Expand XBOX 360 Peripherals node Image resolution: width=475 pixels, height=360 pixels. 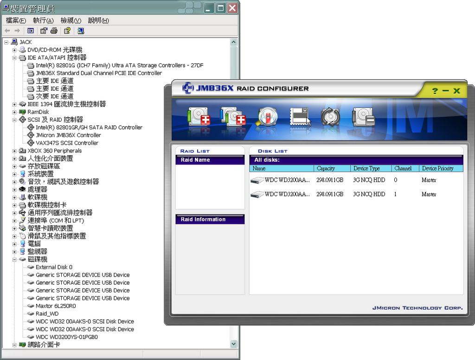click(x=14, y=151)
